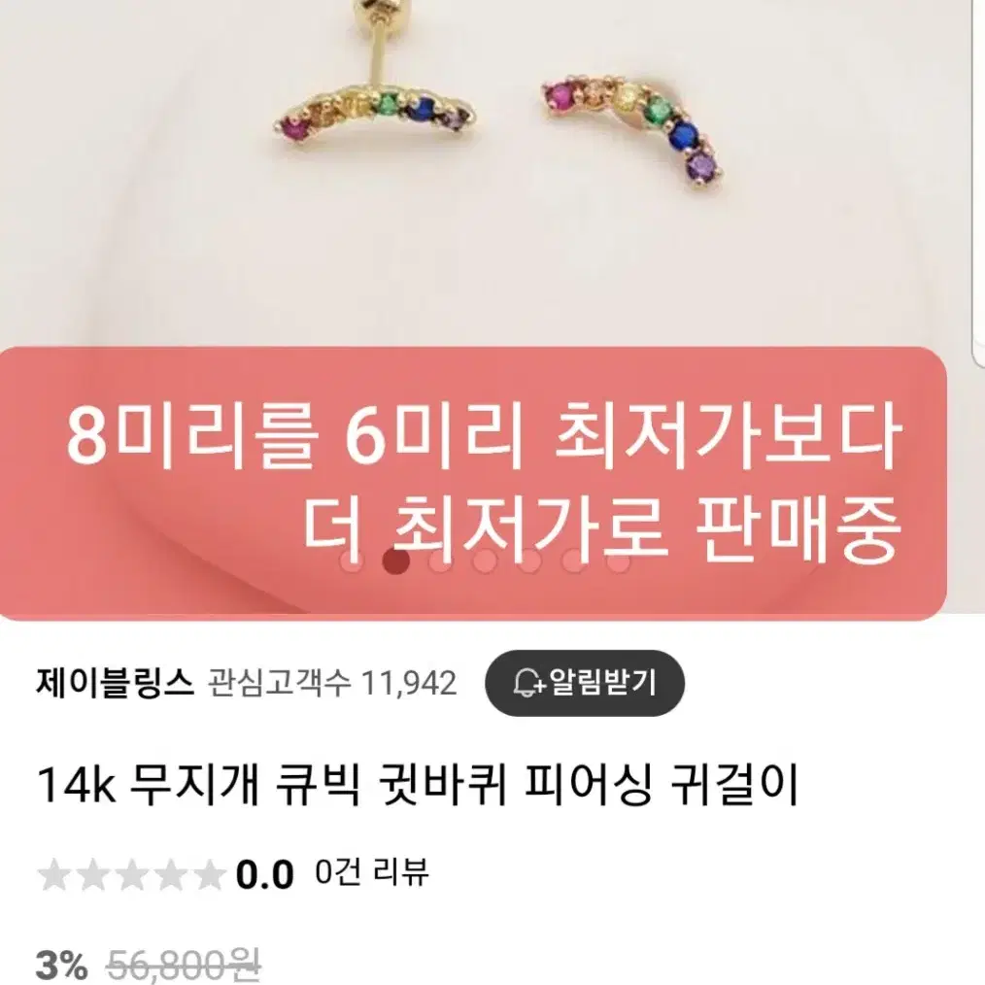Tap the crossed-out 56,800원 price
Screen dimensions: 985x985
(x=184, y=965)
